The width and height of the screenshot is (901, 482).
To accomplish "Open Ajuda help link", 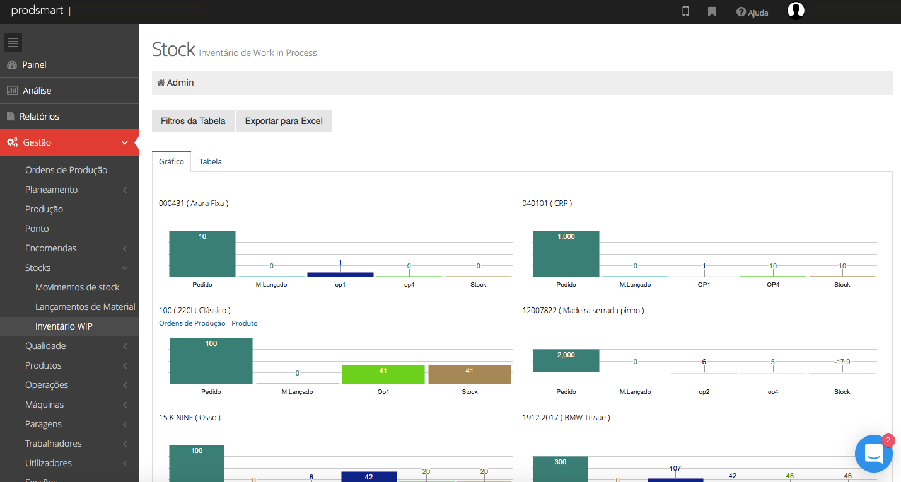I will pyautogui.click(x=752, y=12).
